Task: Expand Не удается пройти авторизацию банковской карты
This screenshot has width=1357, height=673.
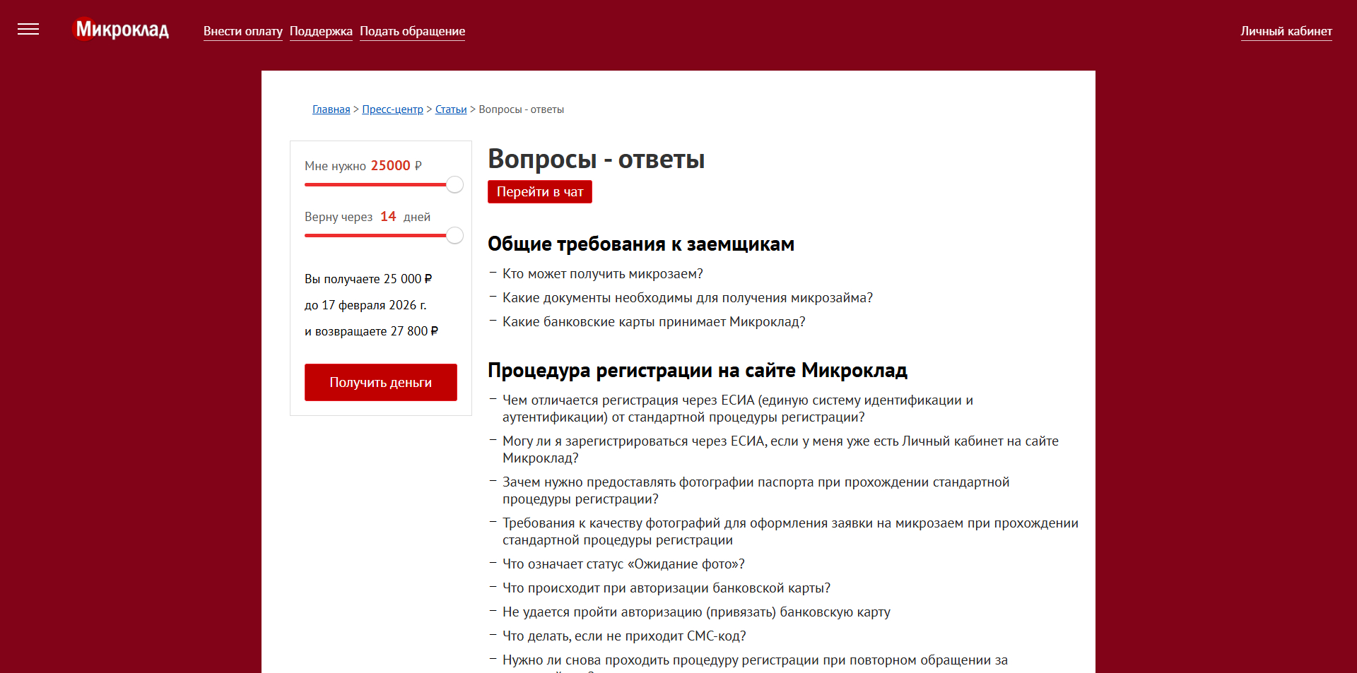Action: click(x=695, y=612)
